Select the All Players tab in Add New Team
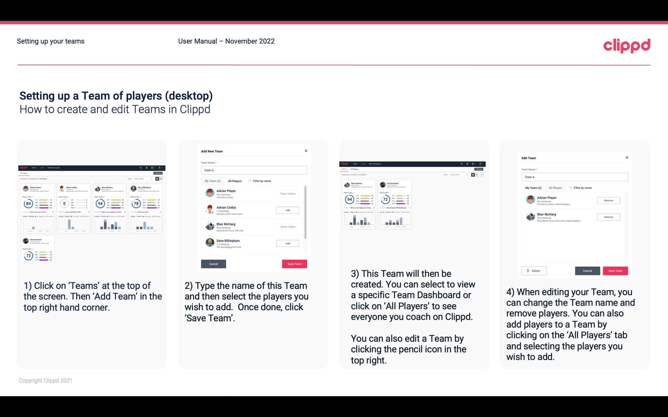Screen dimensions: 668x417 [x=235, y=181]
